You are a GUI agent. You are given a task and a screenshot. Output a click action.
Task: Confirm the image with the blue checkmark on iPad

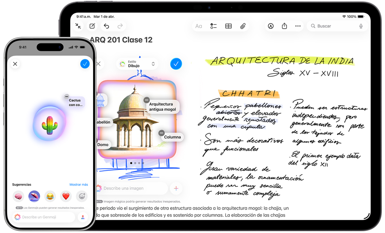pyautogui.click(x=176, y=64)
